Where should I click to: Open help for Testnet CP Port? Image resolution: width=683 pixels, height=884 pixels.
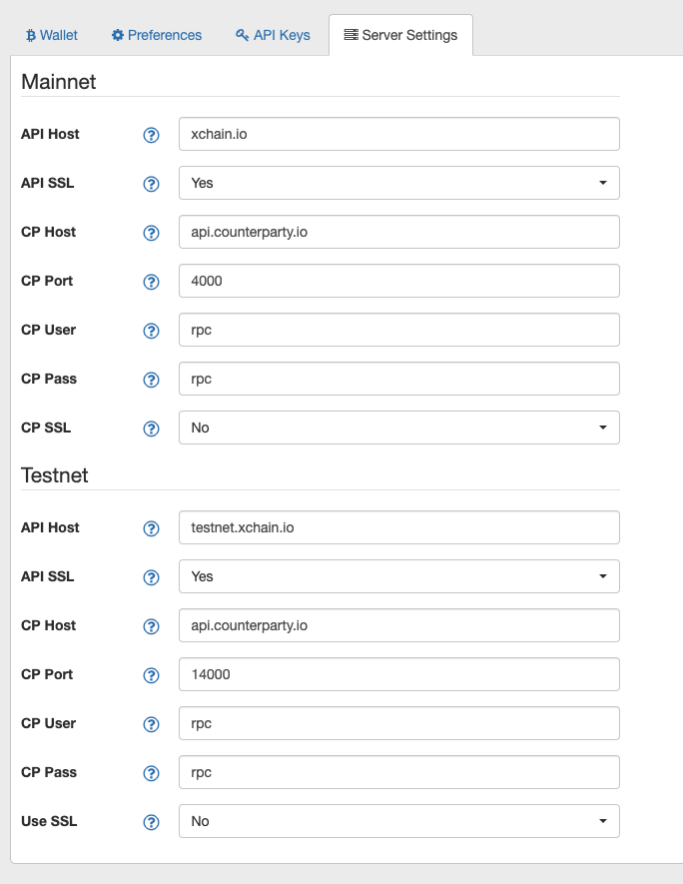coord(151,675)
